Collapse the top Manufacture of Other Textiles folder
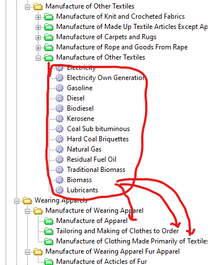Screen dimensions: 208x265 point(28,7)
